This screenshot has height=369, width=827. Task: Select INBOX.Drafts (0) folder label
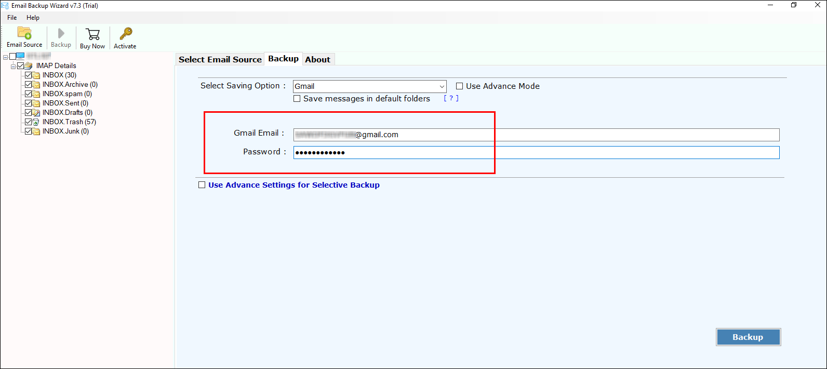point(68,113)
